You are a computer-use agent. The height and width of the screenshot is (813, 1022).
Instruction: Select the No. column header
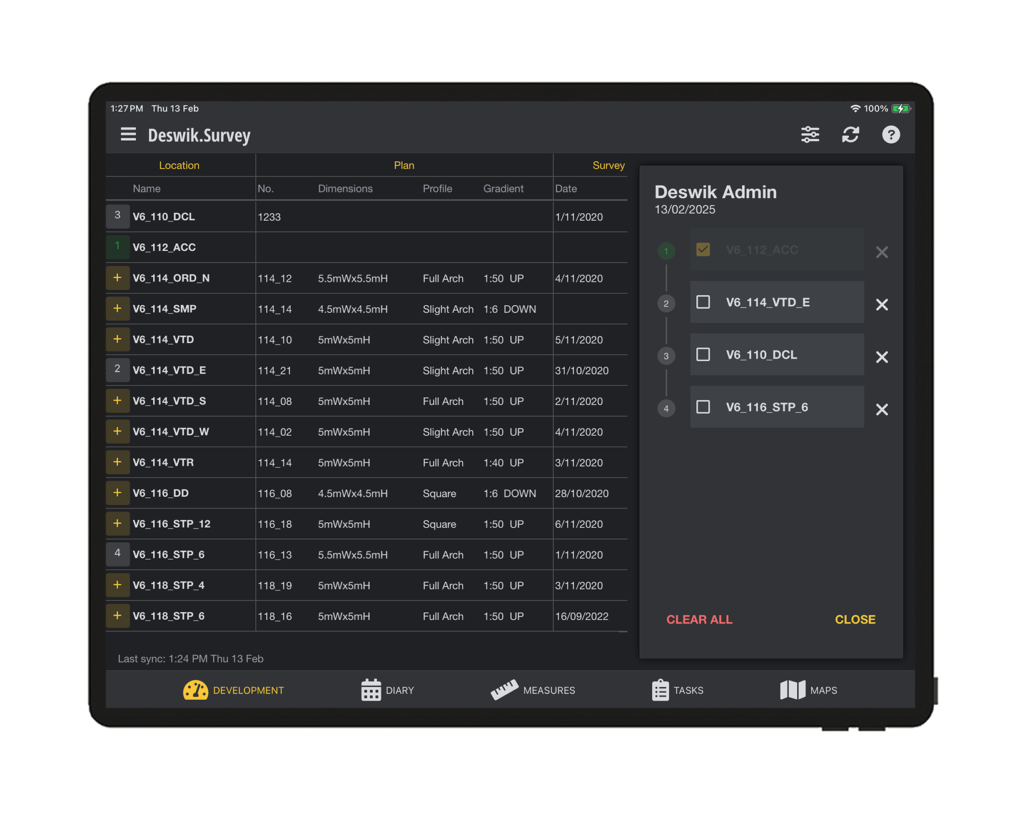(x=266, y=188)
